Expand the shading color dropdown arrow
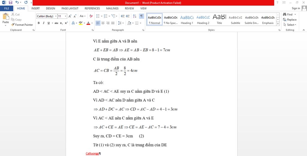The height and width of the screenshot is (156, 307). (x=133, y=23)
